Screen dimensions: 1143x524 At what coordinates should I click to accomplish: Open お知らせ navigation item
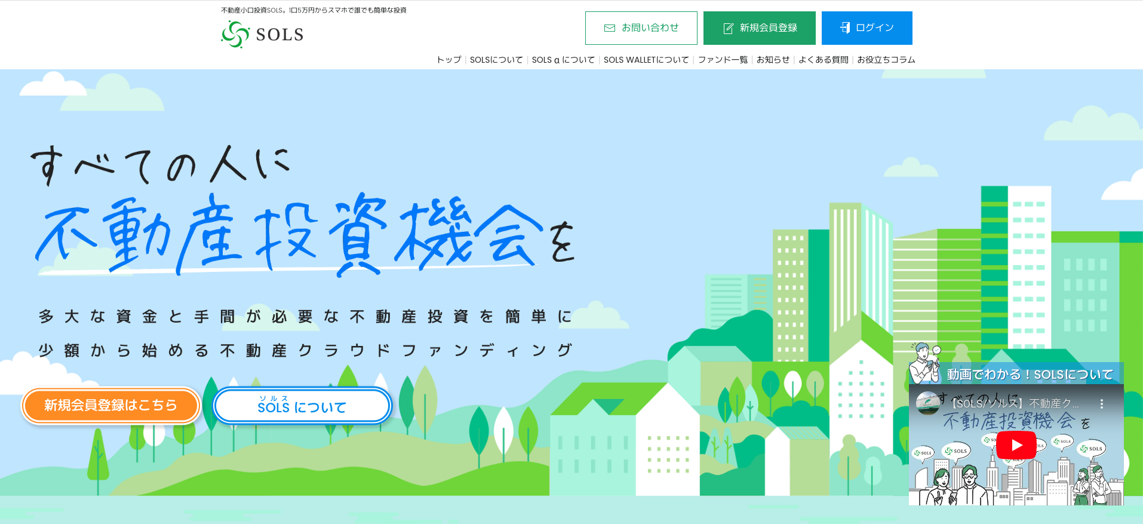tap(773, 60)
